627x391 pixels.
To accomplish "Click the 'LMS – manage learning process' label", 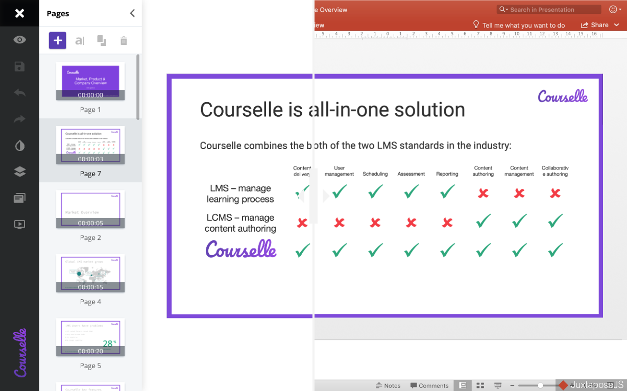I will click(x=240, y=194).
